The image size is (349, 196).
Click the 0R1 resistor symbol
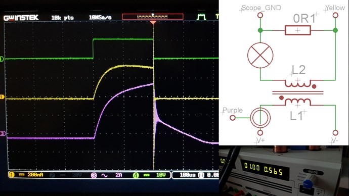(298, 30)
